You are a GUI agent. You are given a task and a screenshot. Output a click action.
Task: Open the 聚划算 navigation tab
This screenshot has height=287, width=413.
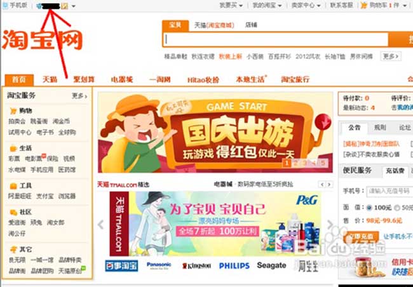point(84,79)
